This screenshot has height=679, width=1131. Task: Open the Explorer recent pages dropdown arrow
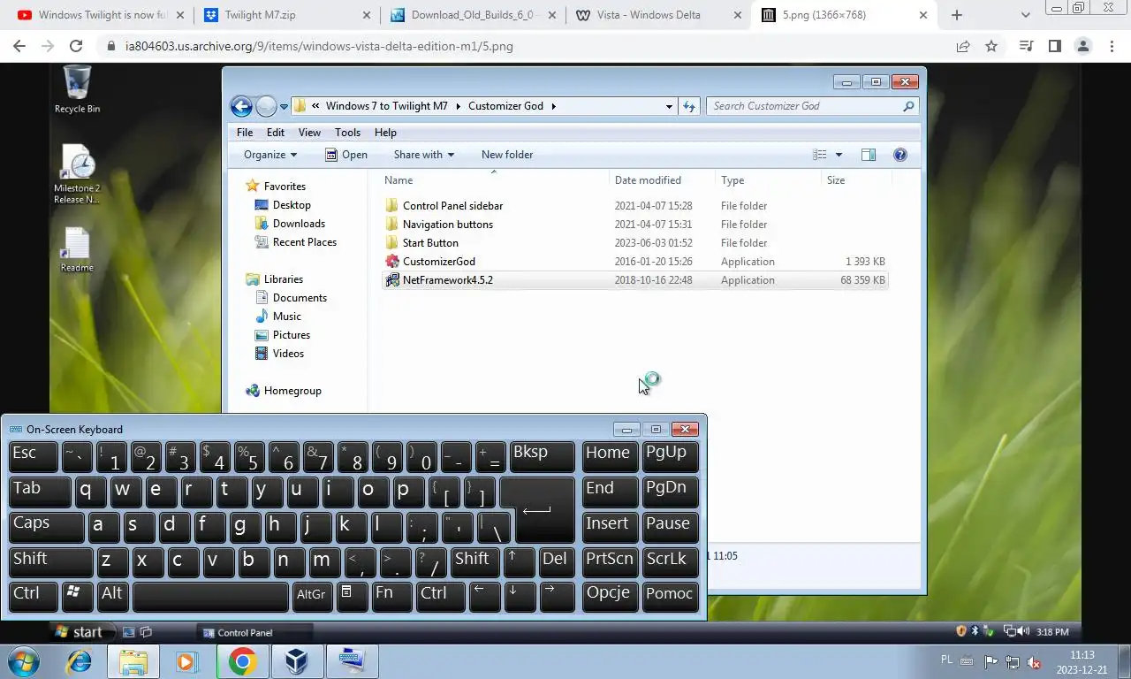tap(284, 106)
